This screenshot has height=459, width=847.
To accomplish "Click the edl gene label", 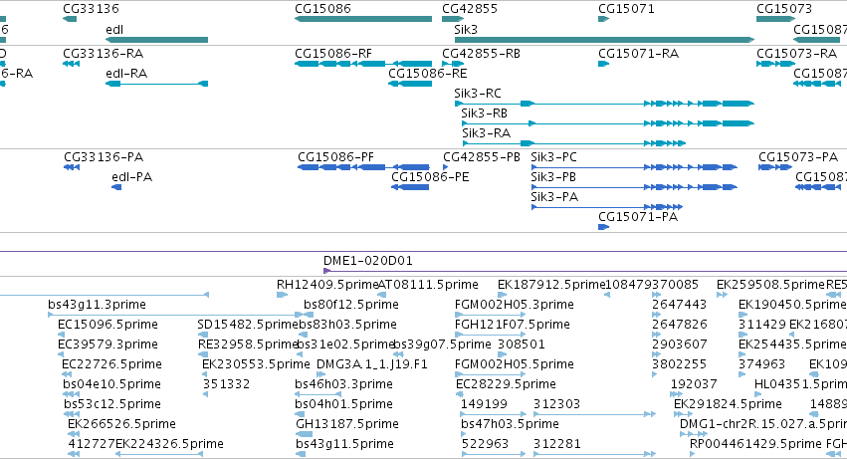I will pos(114,30).
